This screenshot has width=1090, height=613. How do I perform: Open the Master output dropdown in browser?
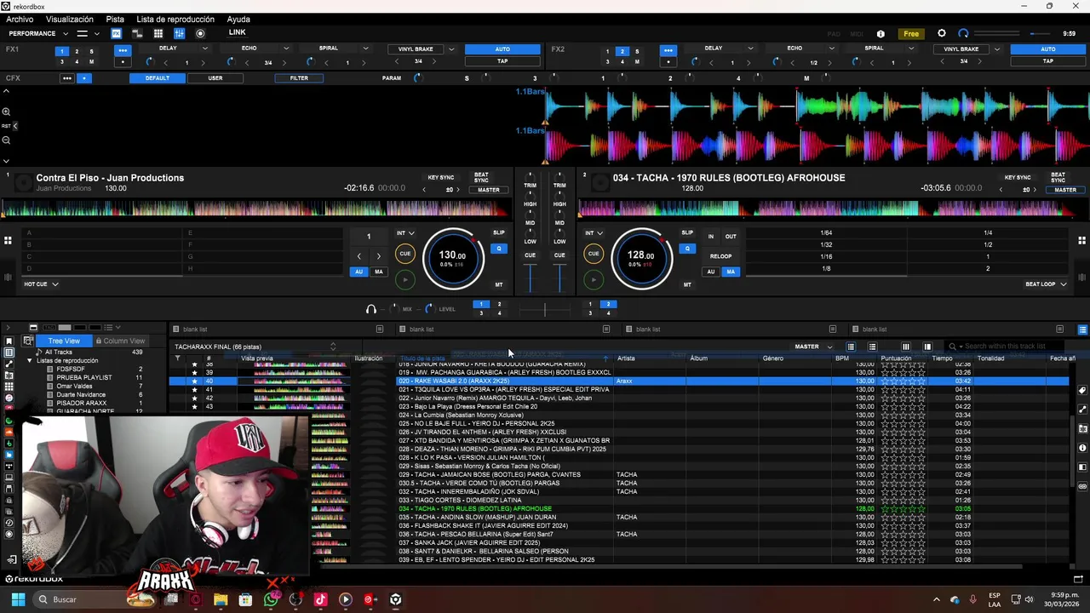coord(813,347)
